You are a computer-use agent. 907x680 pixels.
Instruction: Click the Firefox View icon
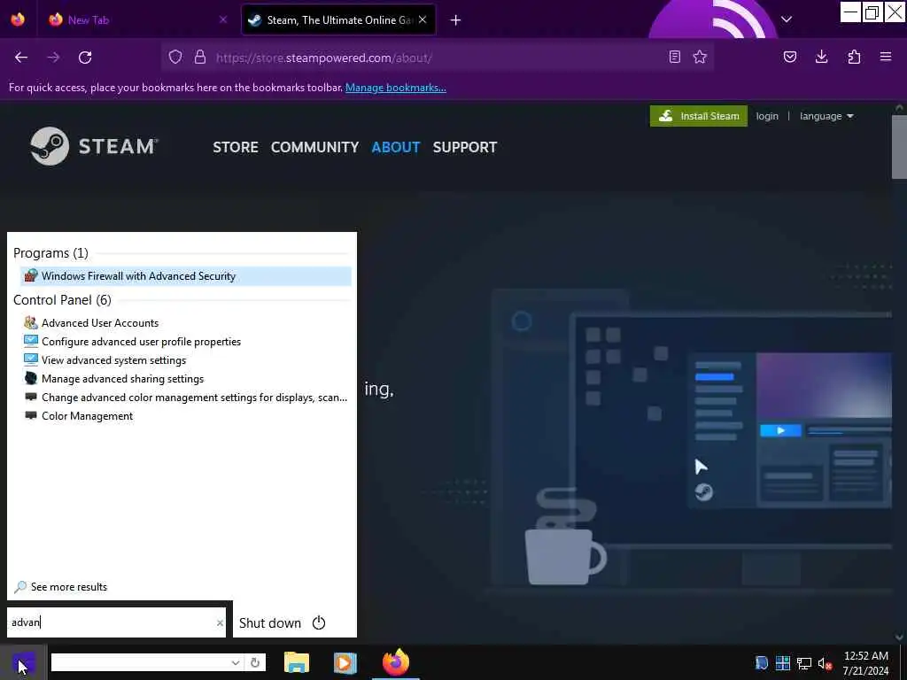pyautogui.click(x=18, y=19)
